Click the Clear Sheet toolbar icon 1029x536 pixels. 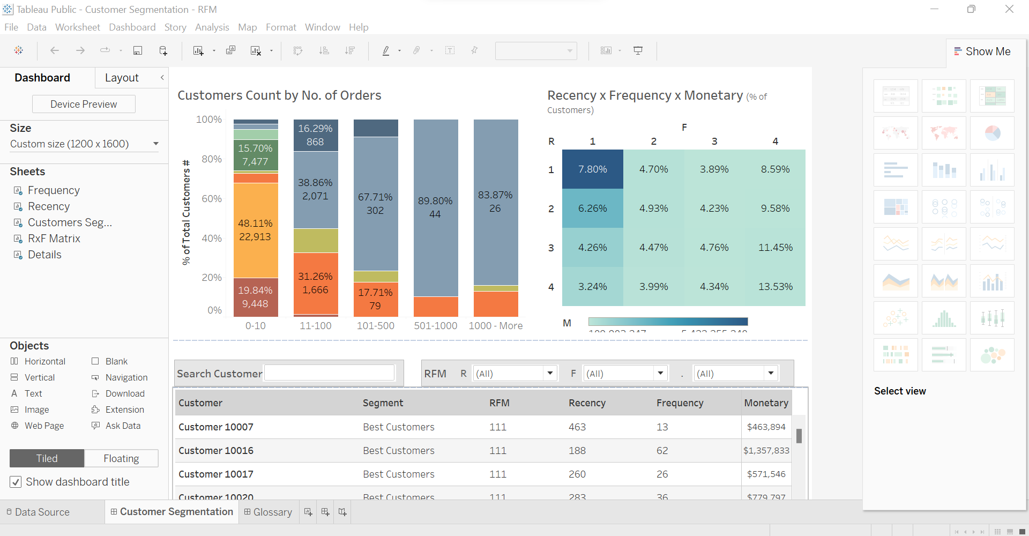click(x=256, y=50)
